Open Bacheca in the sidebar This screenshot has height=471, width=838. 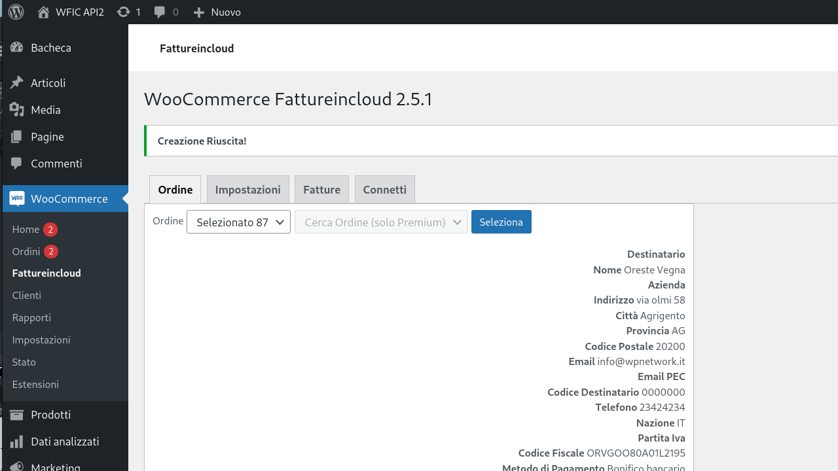pos(51,48)
